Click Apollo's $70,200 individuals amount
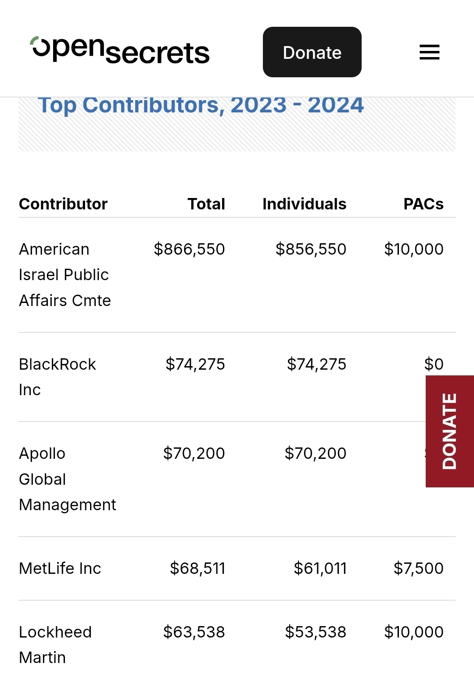This screenshot has height=681, width=474. [315, 454]
